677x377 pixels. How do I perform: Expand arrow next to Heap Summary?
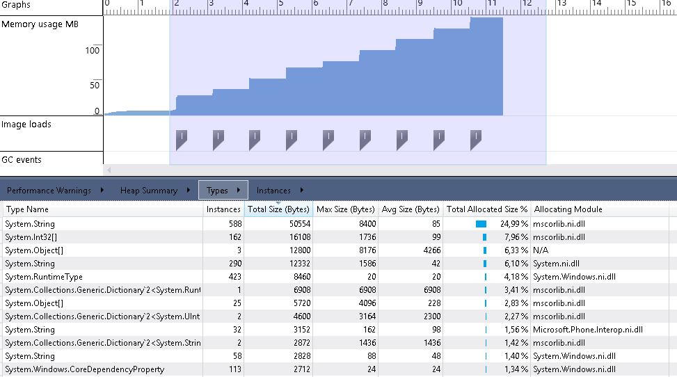(x=189, y=190)
